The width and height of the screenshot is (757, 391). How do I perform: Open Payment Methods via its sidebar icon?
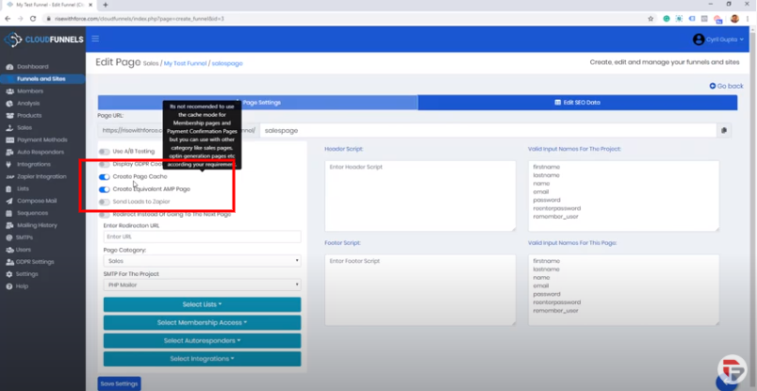coord(8,139)
